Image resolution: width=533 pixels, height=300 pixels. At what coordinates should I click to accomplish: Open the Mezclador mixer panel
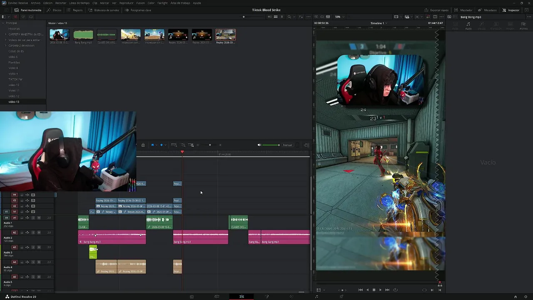point(463,10)
